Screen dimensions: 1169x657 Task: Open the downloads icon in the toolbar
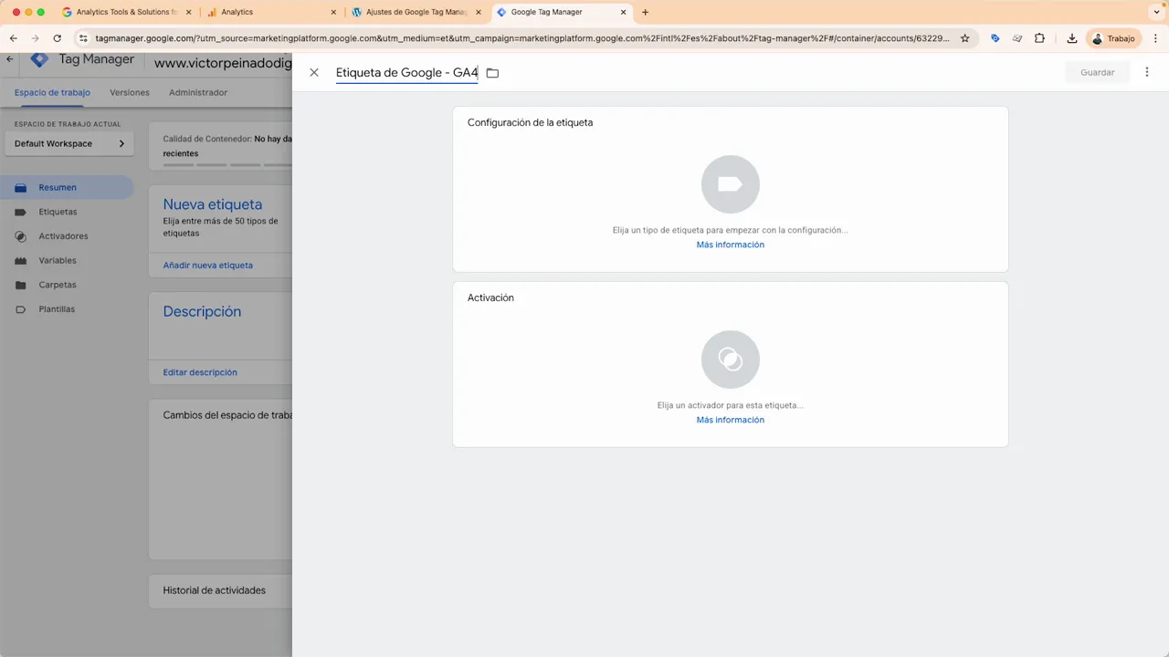click(x=1070, y=38)
